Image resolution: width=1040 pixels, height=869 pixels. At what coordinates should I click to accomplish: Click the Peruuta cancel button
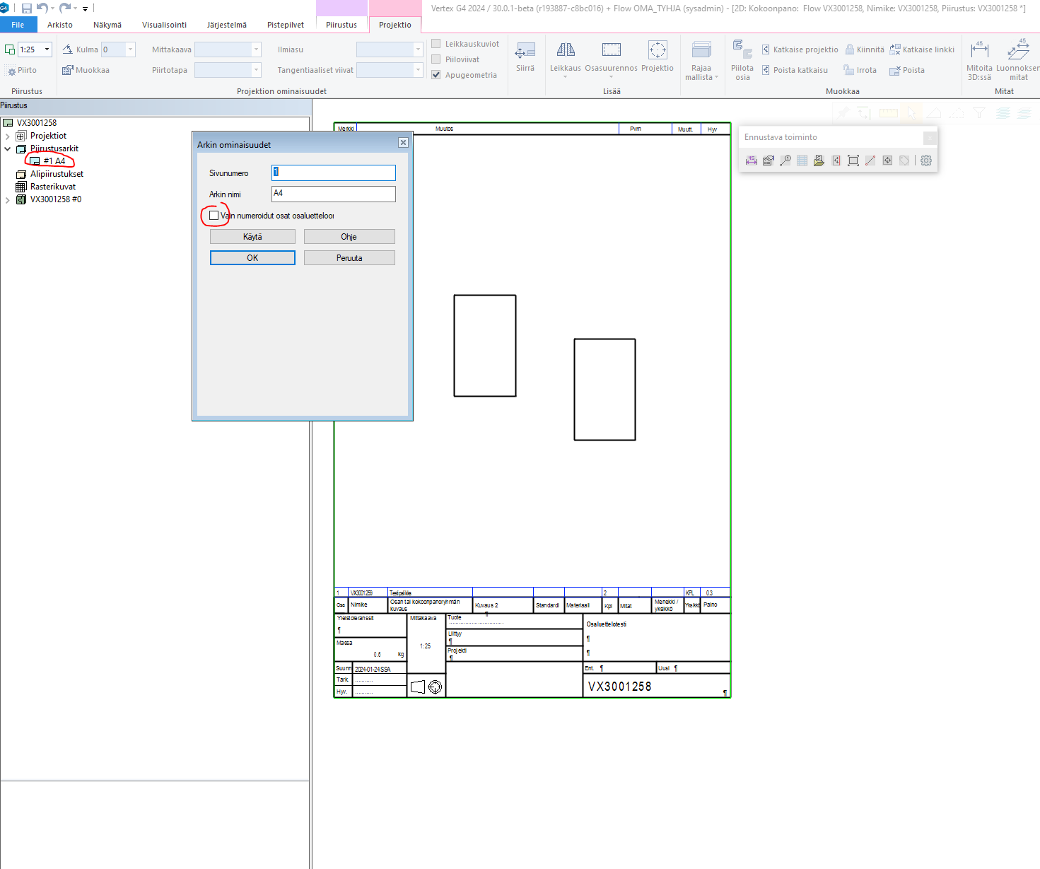pos(349,258)
